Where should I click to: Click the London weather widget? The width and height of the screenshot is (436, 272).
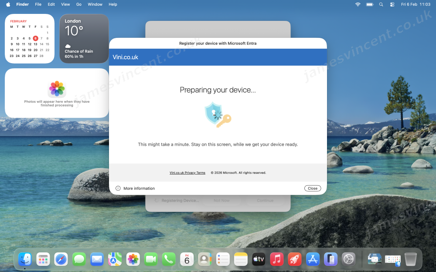coord(84,39)
